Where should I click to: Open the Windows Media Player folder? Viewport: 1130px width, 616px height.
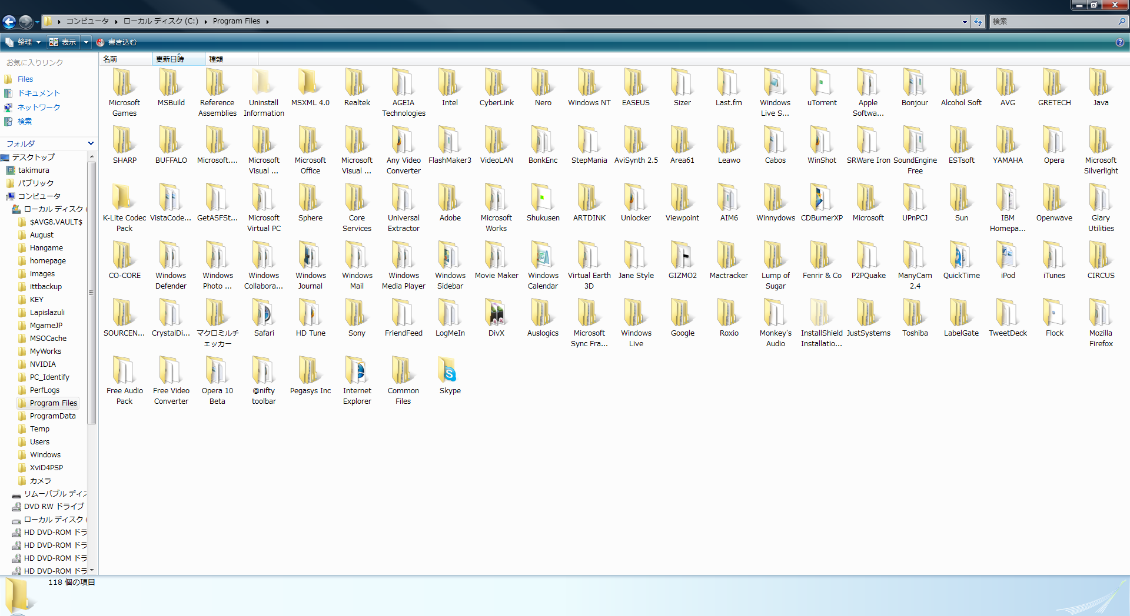[x=404, y=265]
